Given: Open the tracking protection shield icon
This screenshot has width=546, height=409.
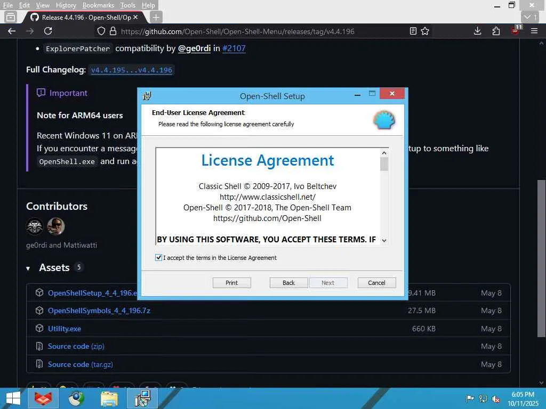Looking at the screenshot, I should [101, 31].
